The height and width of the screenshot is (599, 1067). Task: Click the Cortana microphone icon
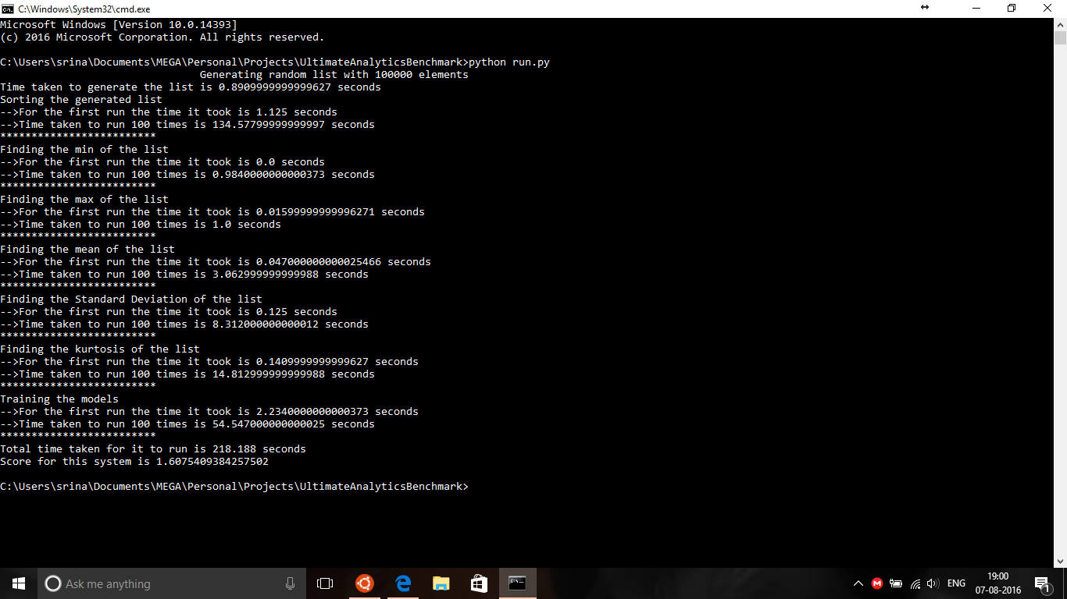(x=290, y=583)
